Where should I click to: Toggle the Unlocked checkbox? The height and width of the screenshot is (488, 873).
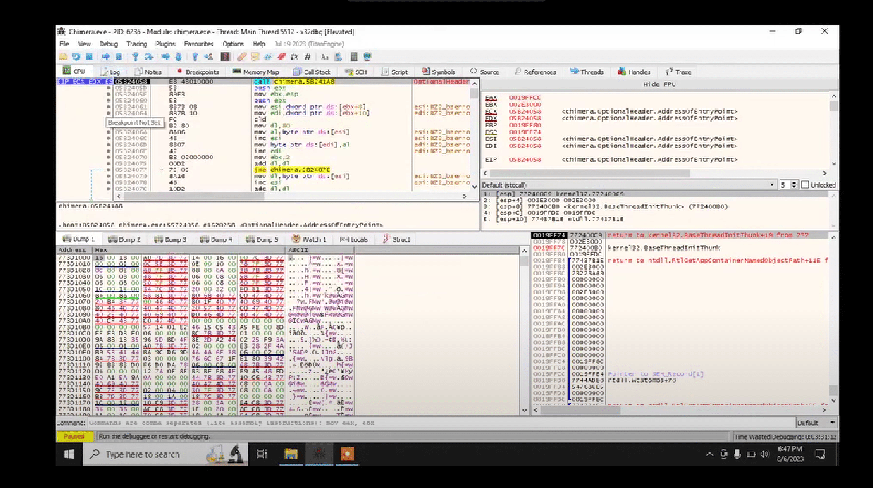click(805, 185)
